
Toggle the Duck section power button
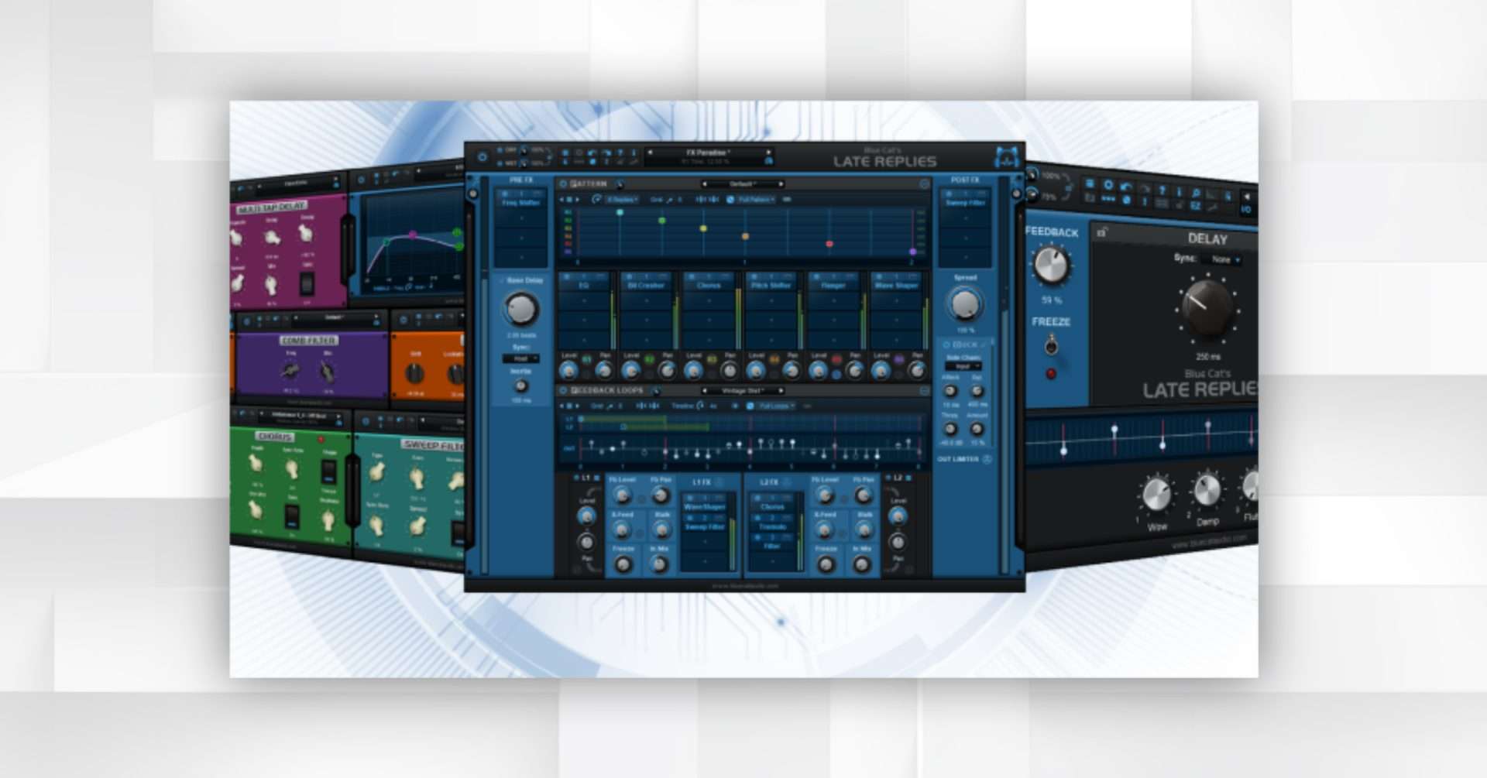point(946,344)
